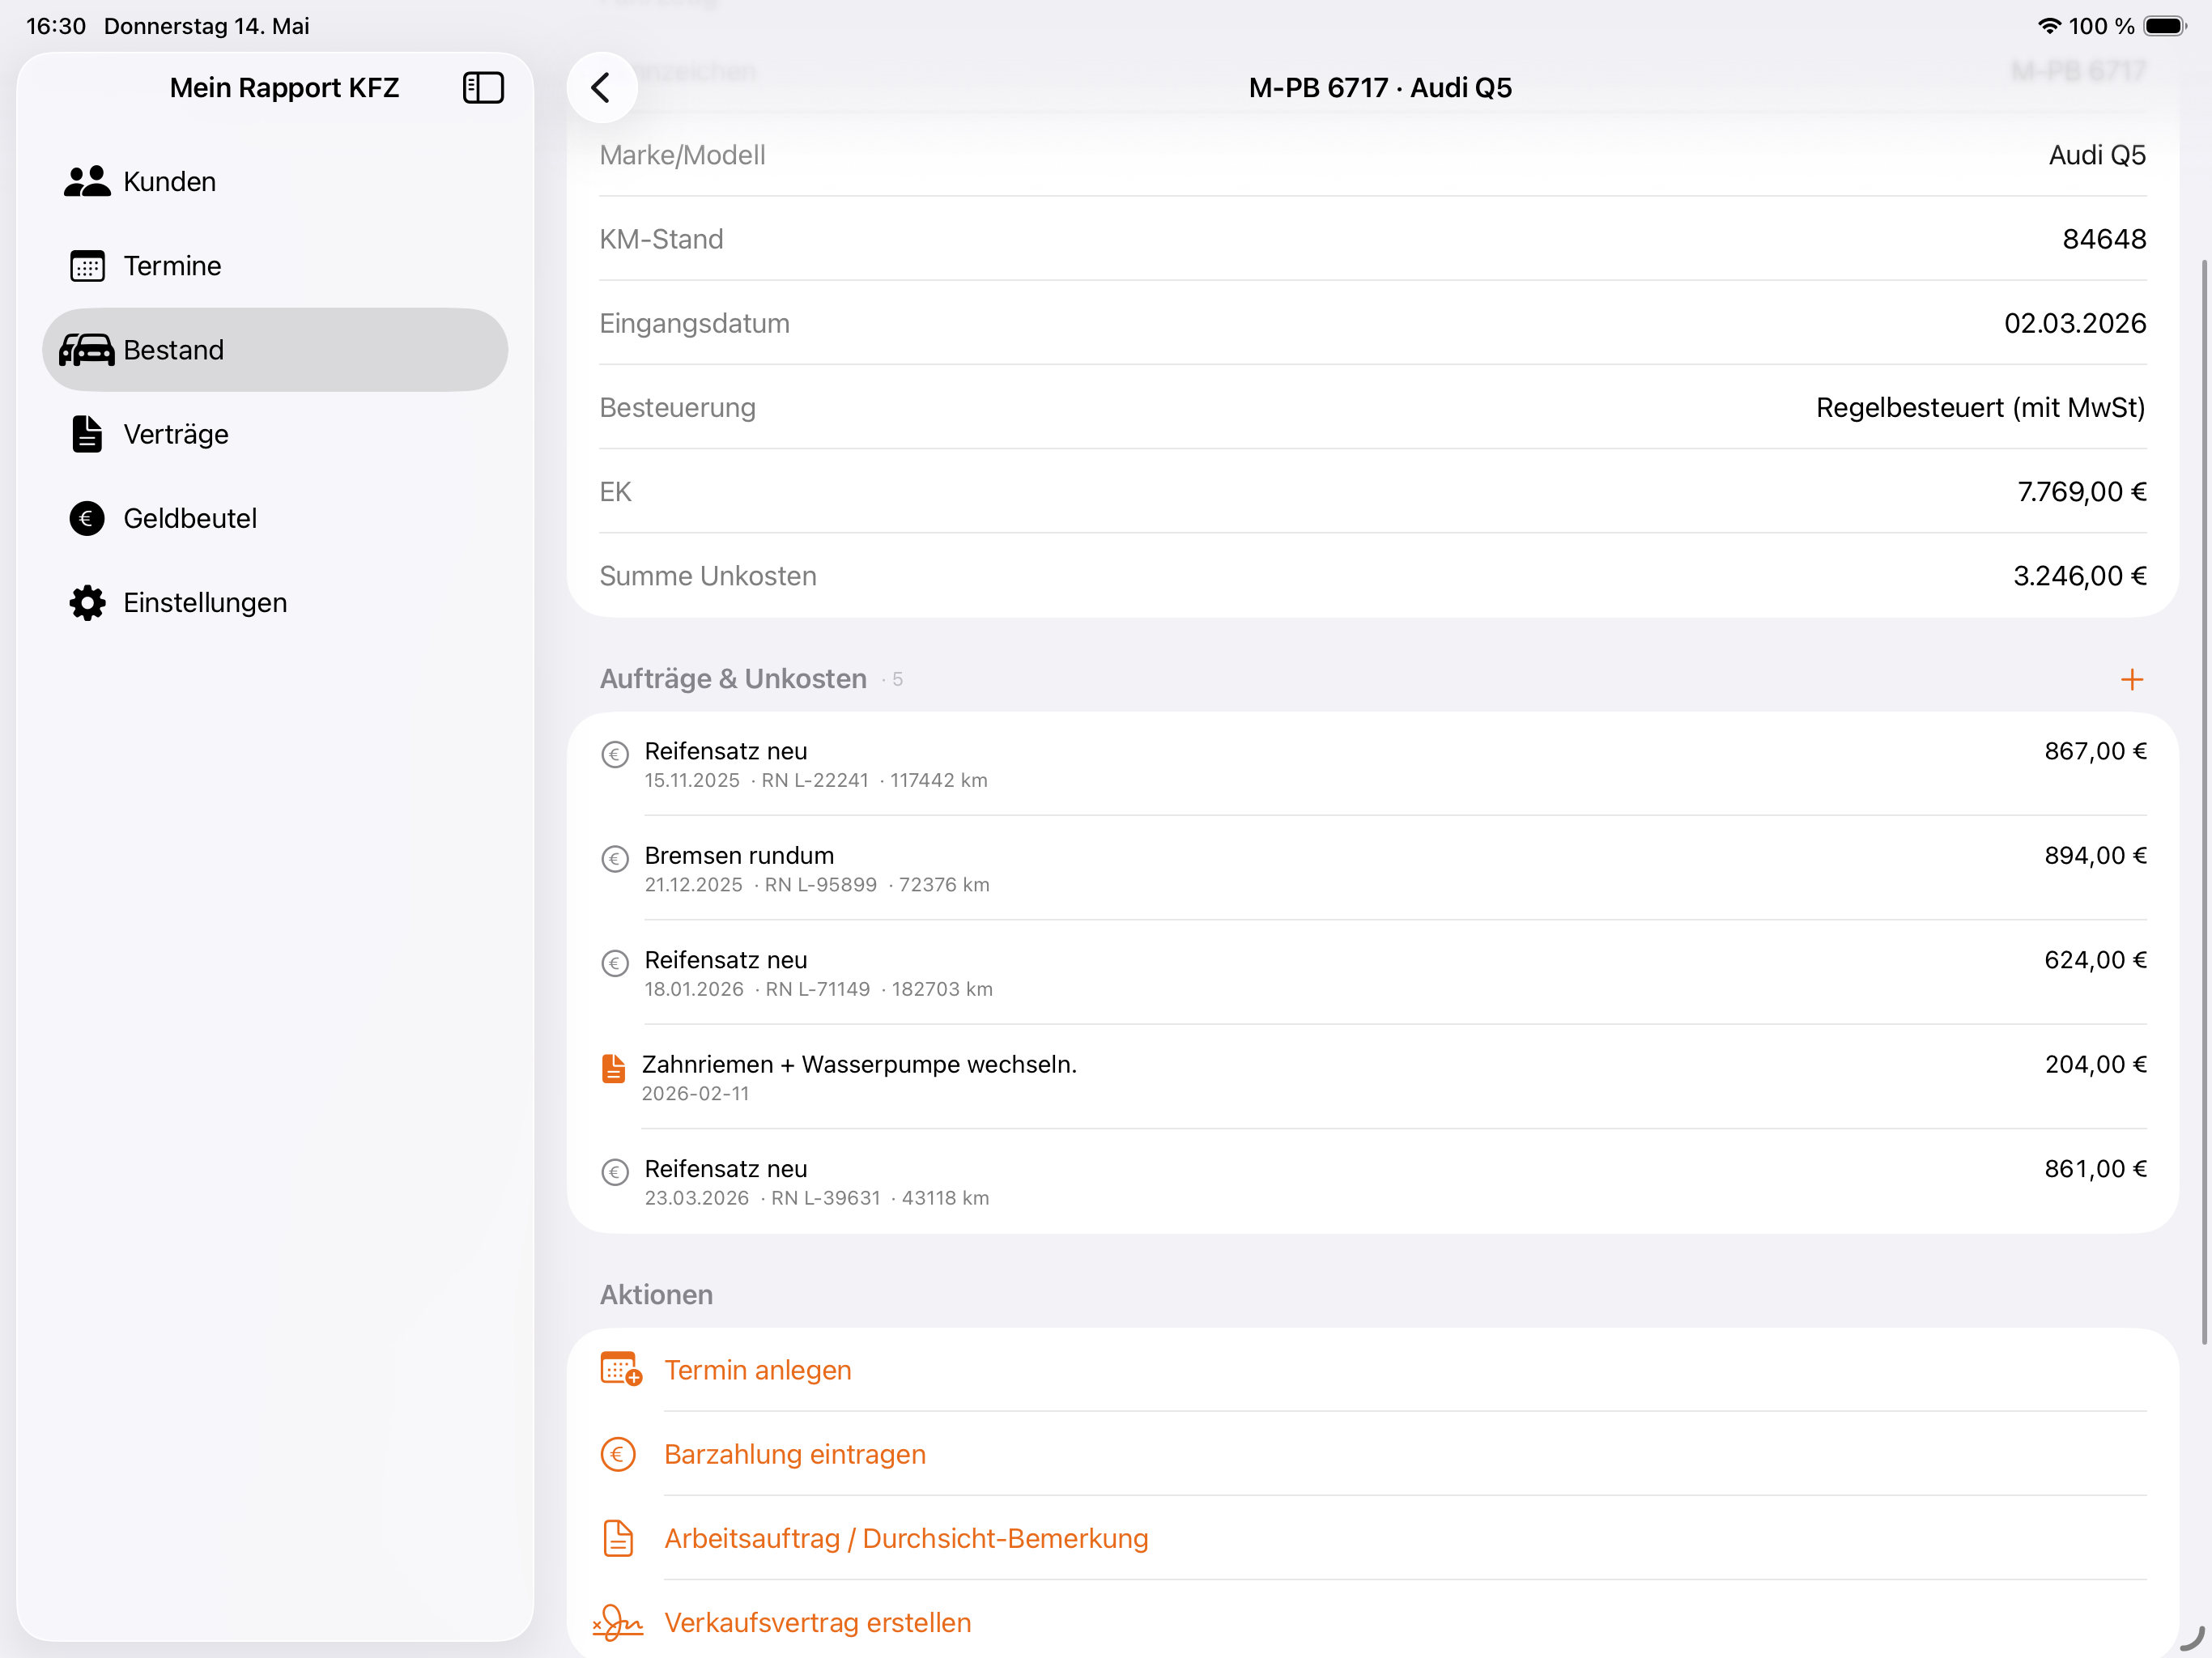Viewport: 2212px width, 1658px height.
Task: Click the battery status icon
Action: (2165, 26)
